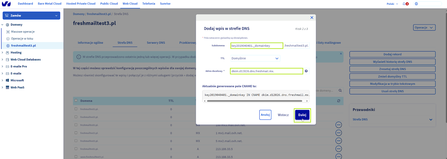The width and height of the screenshot is (447, 159).
Task: Tick the checkbox for the freshmailtest3.pl A record row
Action: click(76, 149)
